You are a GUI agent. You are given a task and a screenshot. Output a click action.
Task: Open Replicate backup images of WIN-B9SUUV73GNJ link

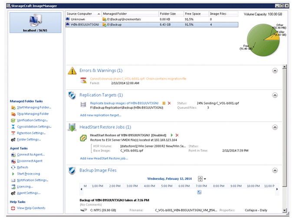pyautogui.click(x=124, y=104)
